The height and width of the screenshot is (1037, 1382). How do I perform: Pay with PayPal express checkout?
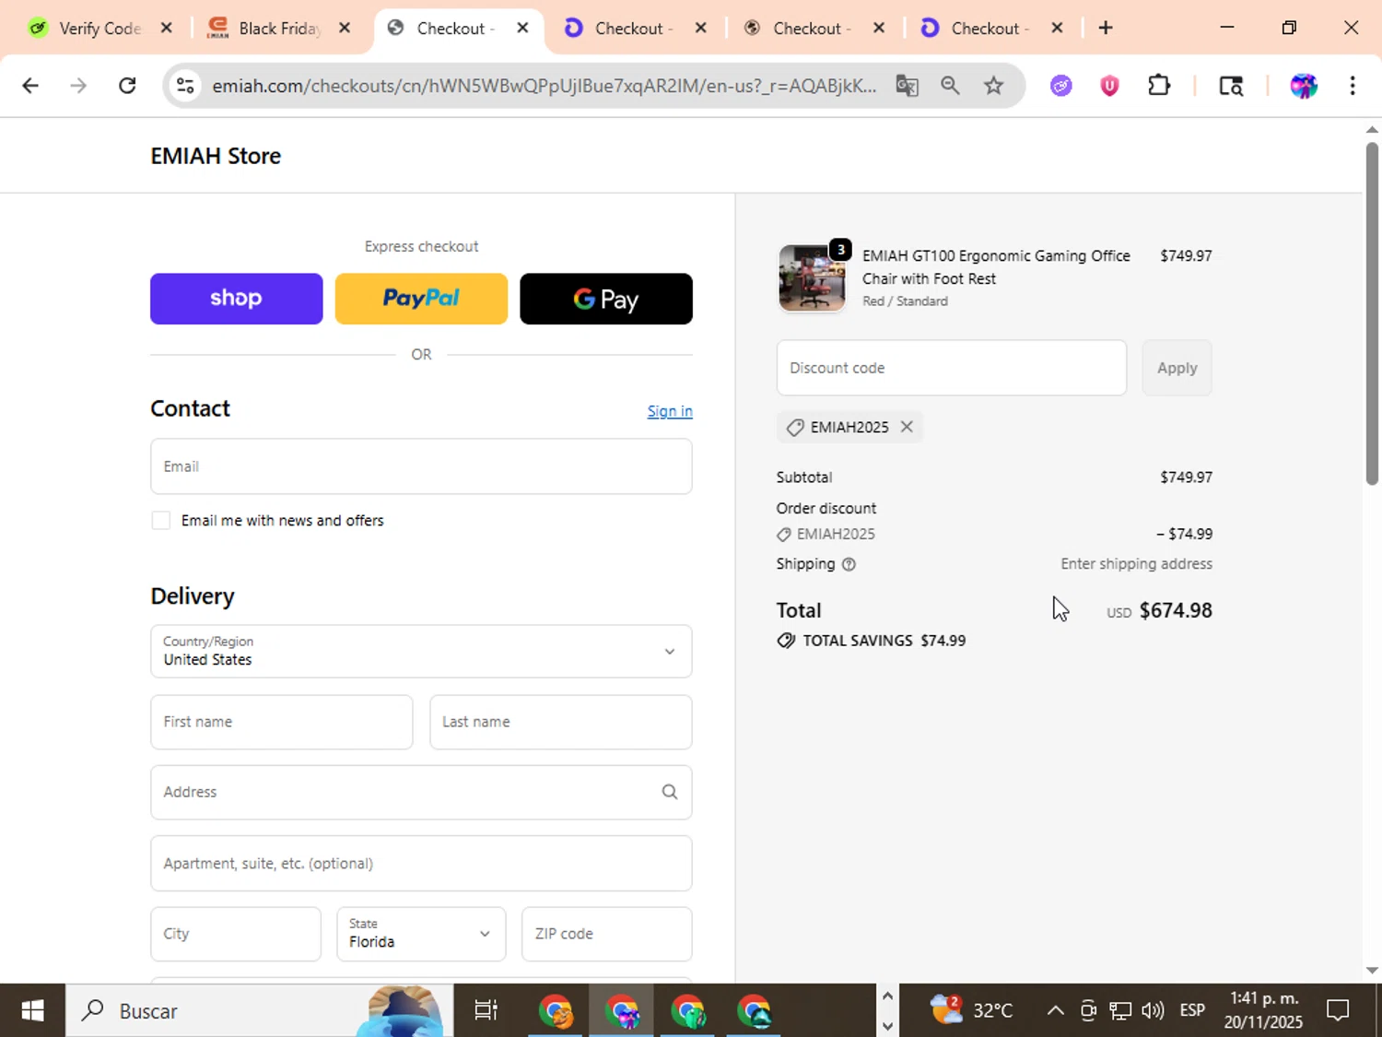point(421,299)
